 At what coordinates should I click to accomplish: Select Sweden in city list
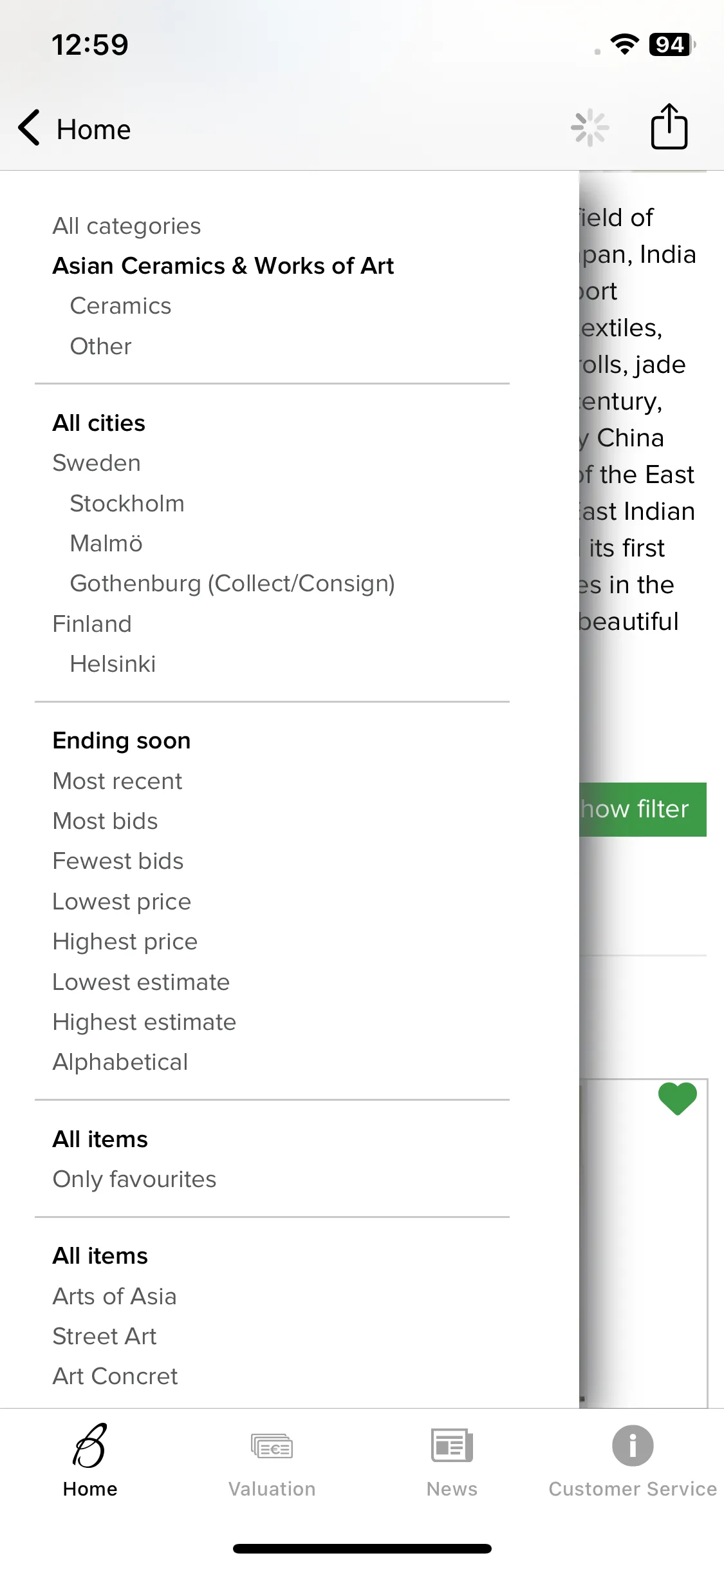[x=97, y=463]
